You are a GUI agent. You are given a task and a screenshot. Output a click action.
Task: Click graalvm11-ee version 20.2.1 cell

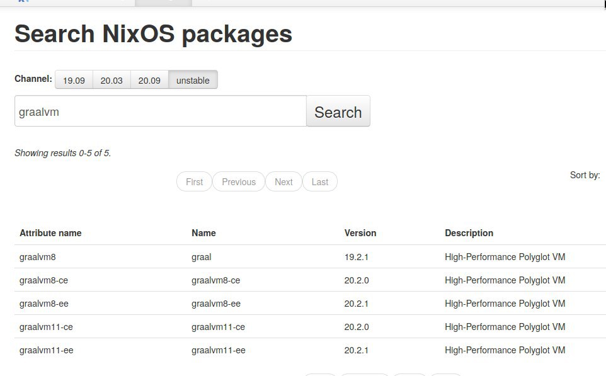357,350
